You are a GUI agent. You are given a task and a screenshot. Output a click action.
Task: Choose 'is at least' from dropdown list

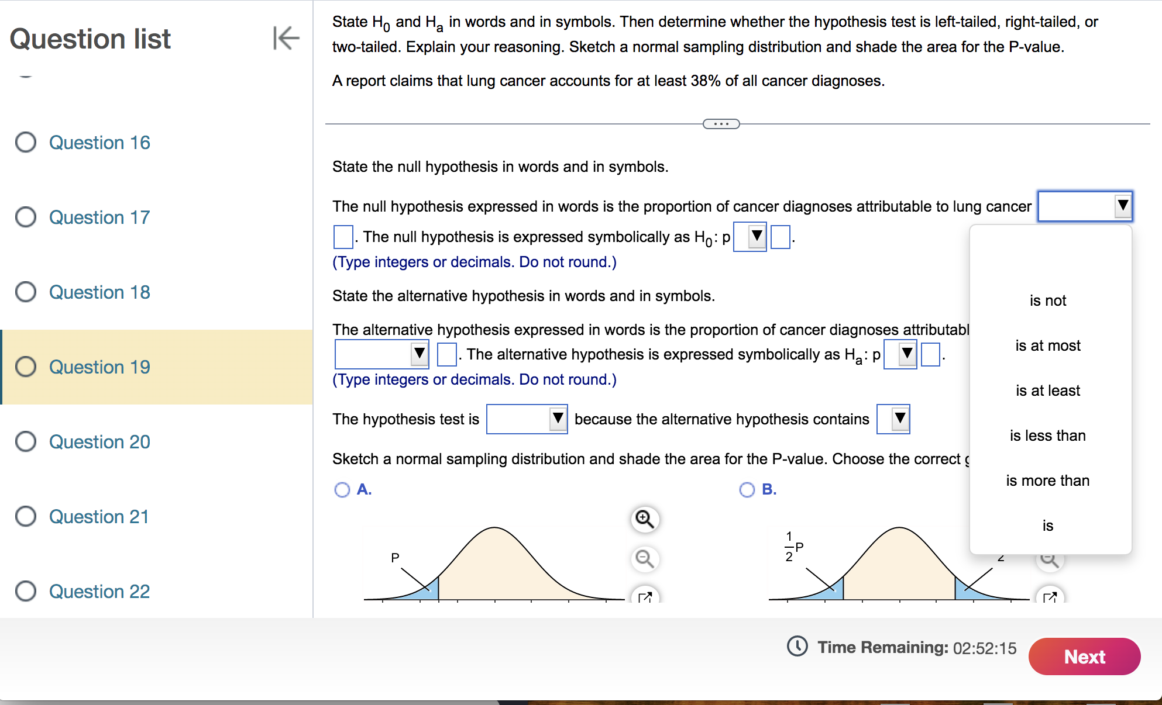pyautogui.click(x=1047, y=390)
